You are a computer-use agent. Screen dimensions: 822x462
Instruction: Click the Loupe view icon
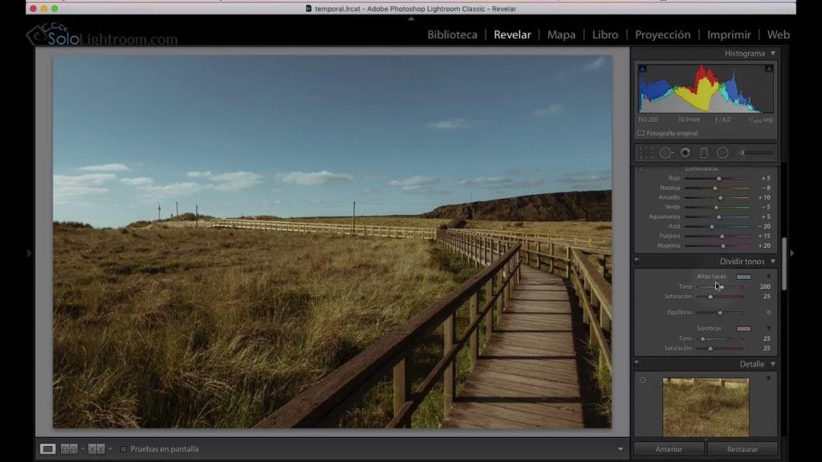pyautogui.click(x=47, y=448)
